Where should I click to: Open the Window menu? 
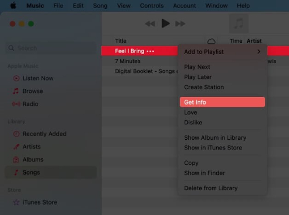click(x=216, y=6)
